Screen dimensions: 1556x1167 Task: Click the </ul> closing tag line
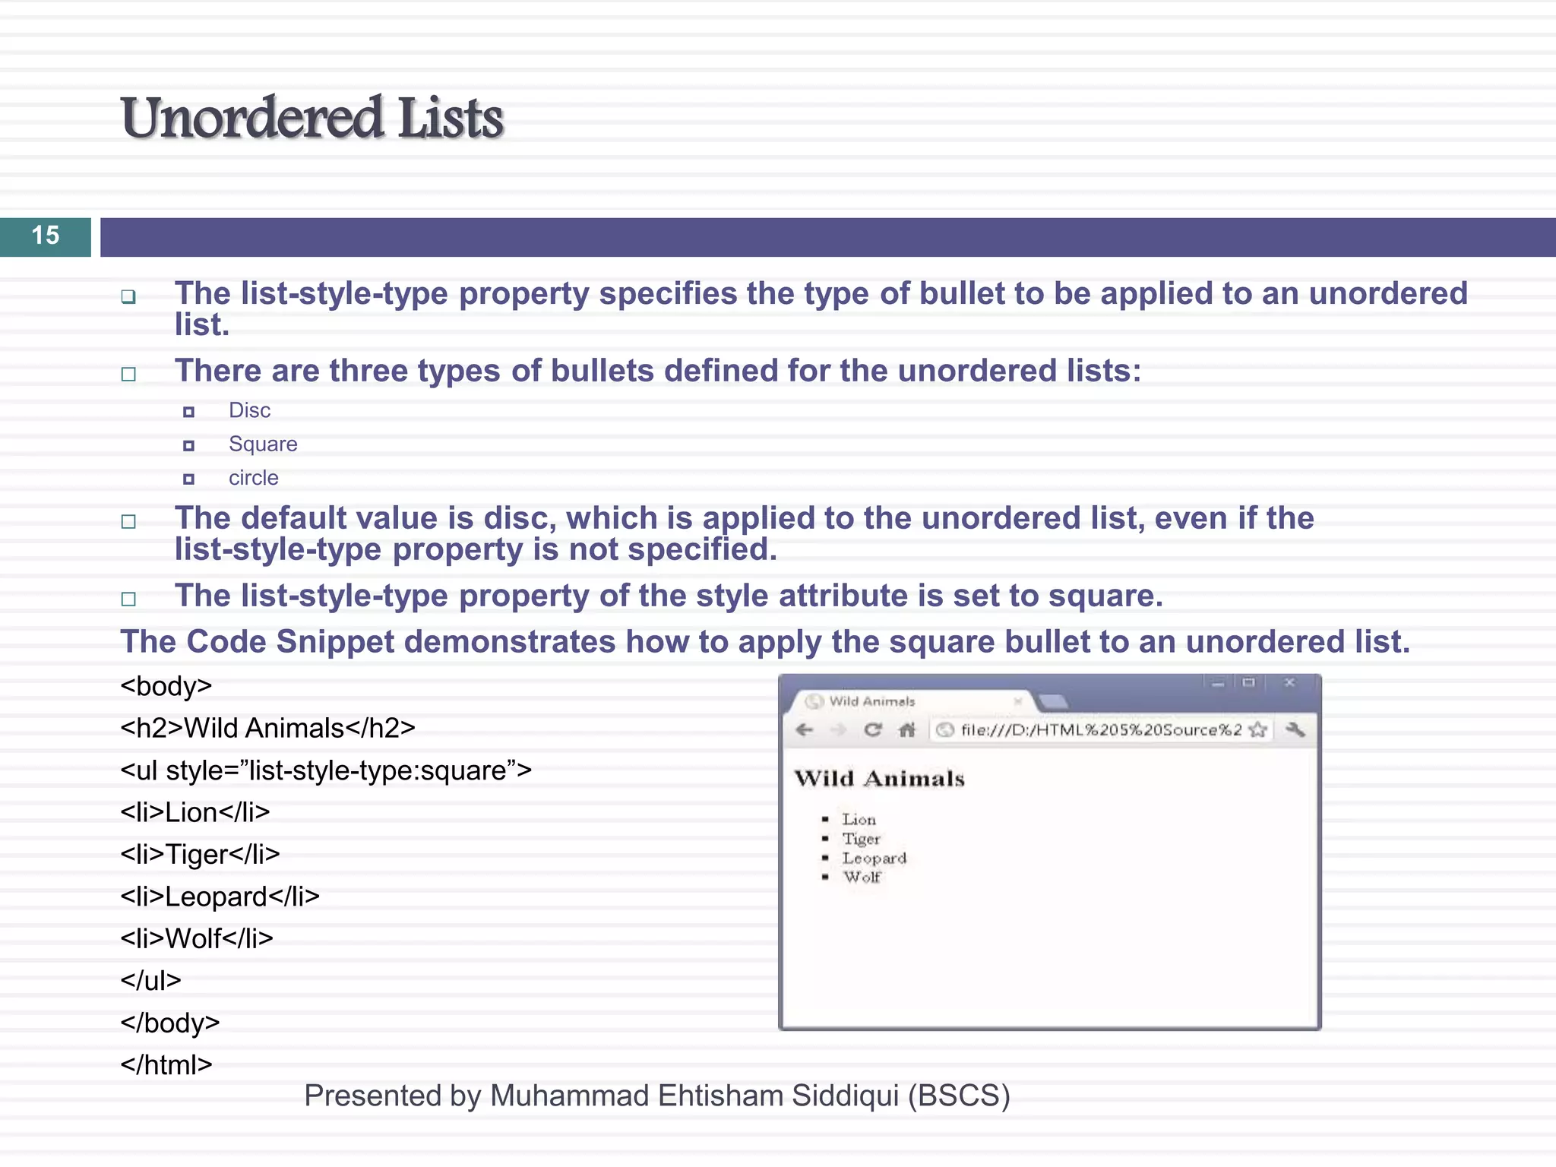pos(151,980)
